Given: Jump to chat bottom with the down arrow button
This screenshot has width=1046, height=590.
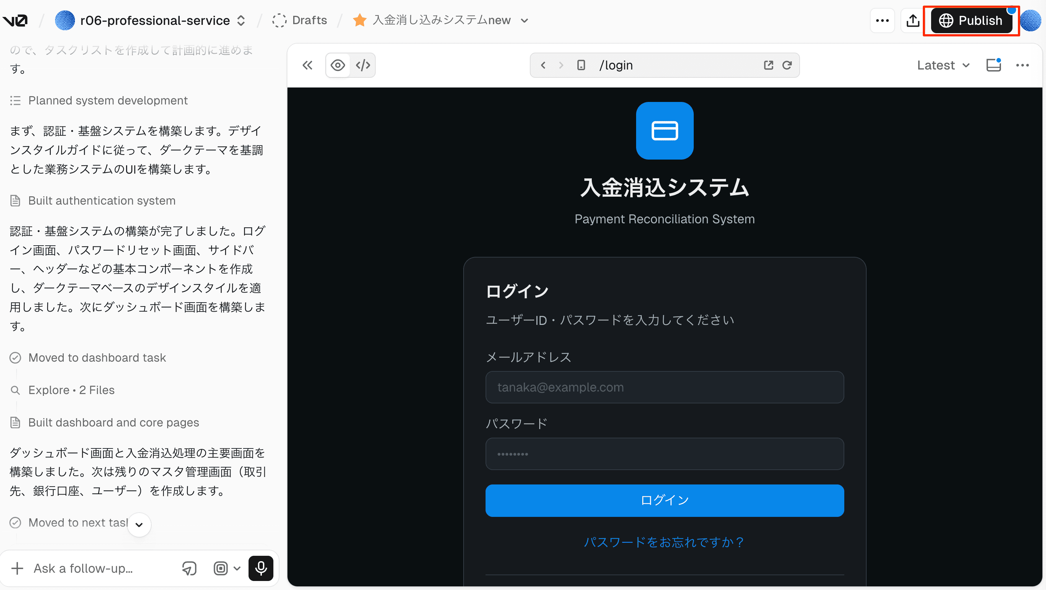Looking at the screenshot, I should [x=139, y=525].
